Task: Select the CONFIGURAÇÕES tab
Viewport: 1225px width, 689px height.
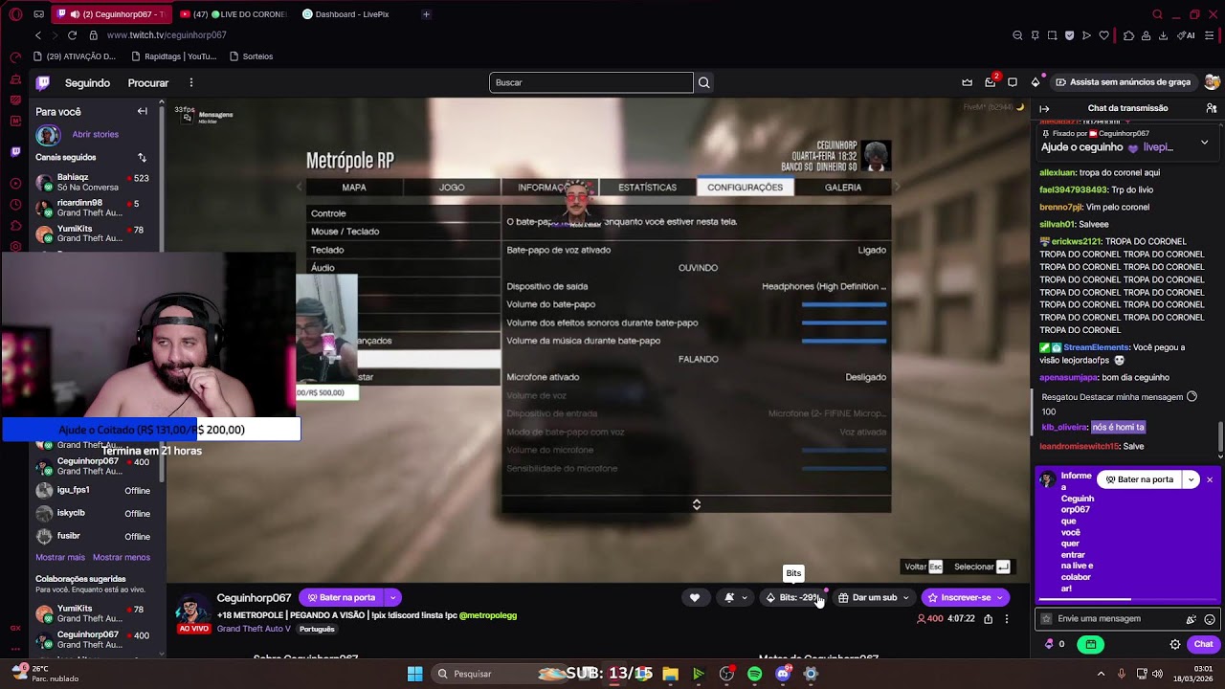Action: click(x=745, y=188)
